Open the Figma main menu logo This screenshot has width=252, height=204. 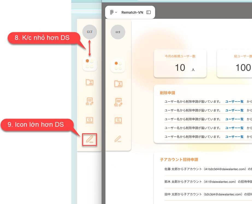click(112, 12)
